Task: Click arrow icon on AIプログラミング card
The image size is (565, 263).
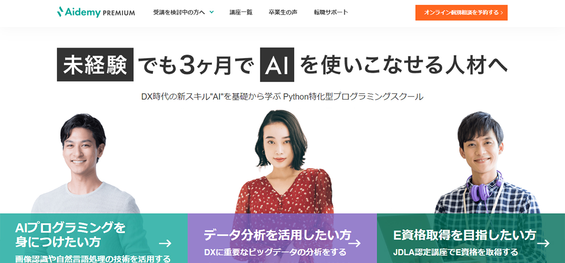Action: [x=165, y=243]
